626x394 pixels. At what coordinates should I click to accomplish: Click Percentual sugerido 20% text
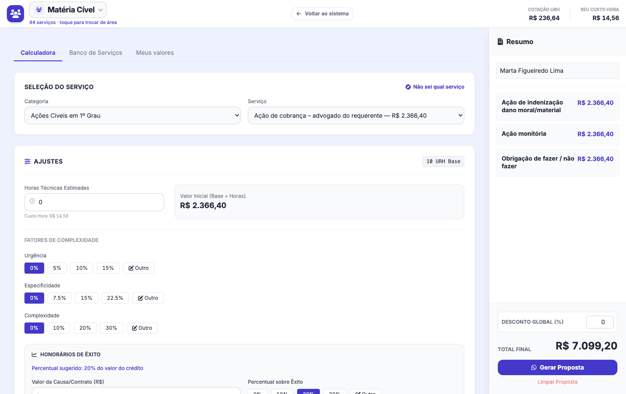pyautogui.click(x=87, y=368)
